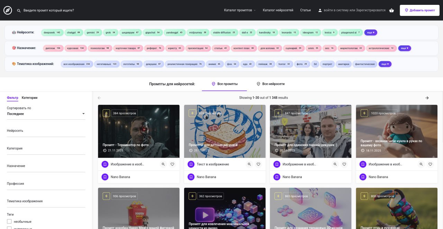Image resolution: width=443 pixels, height=229 pixels.
Task: Click heart icon on вязаная чиби-кукла card
Action: [430, 164]
